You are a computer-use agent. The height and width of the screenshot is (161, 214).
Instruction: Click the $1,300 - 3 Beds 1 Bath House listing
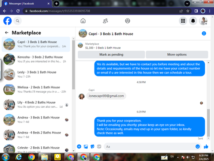(103, 48)
